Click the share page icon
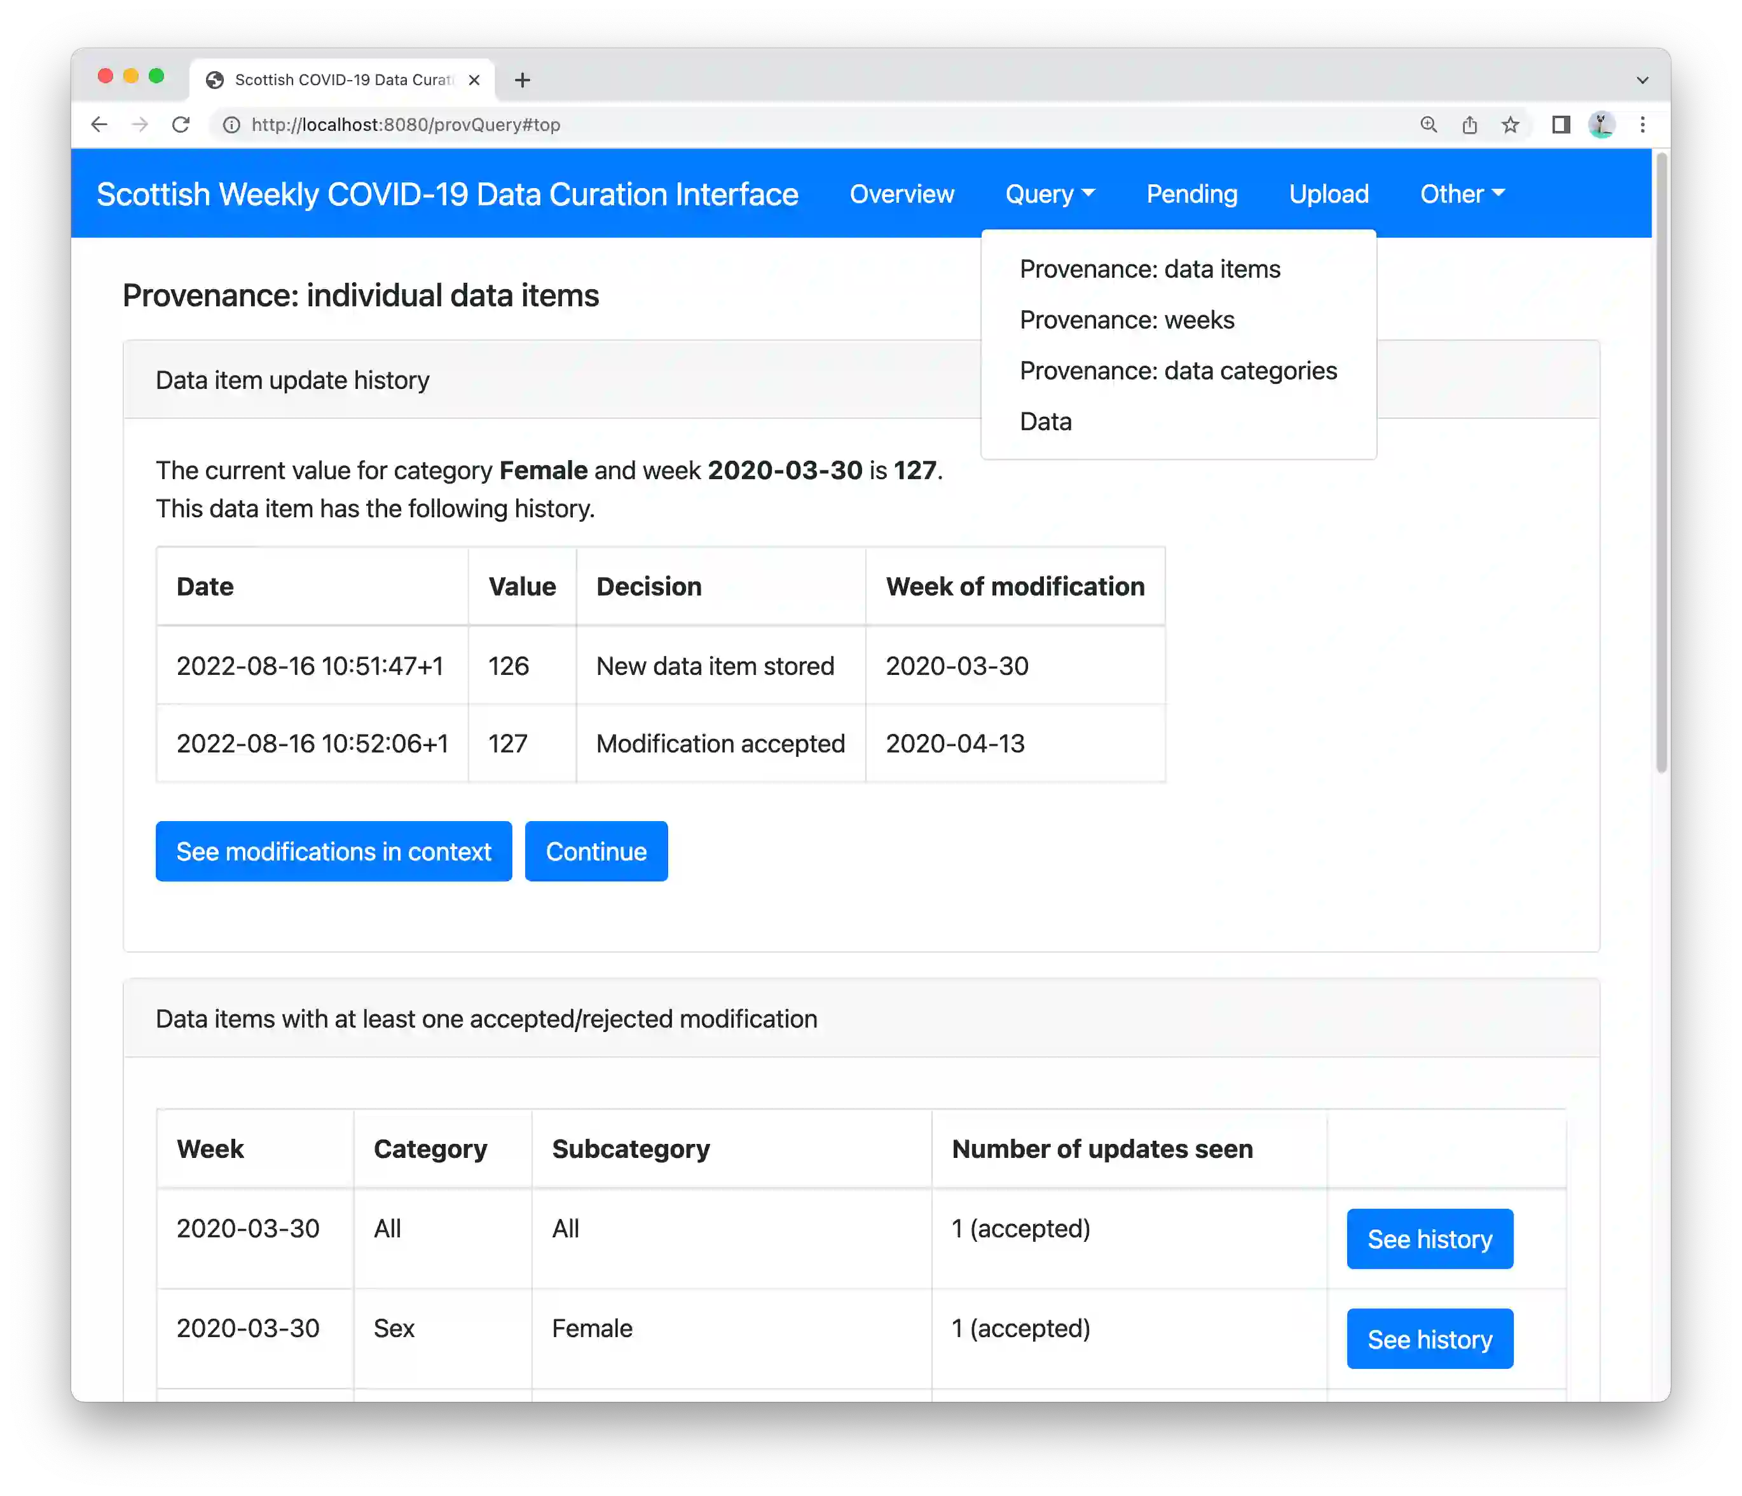 pos(1470,125)
